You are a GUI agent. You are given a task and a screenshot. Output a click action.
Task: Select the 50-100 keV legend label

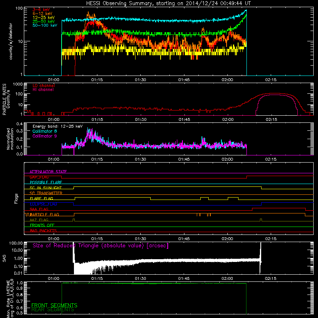coord(45,25)
